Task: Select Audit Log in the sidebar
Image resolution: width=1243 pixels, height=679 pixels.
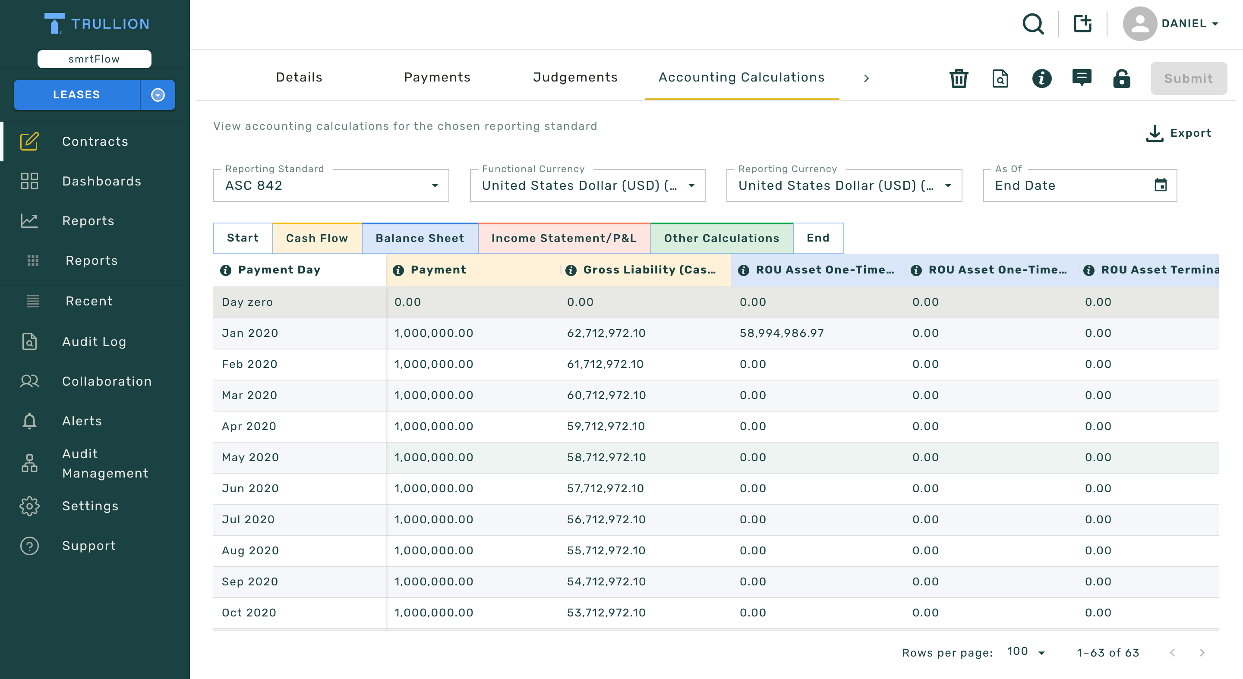Action: (94, 341)
